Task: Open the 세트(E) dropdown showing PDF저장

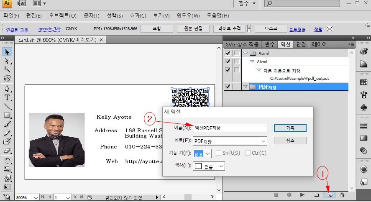Action: [x=230, y=141]
